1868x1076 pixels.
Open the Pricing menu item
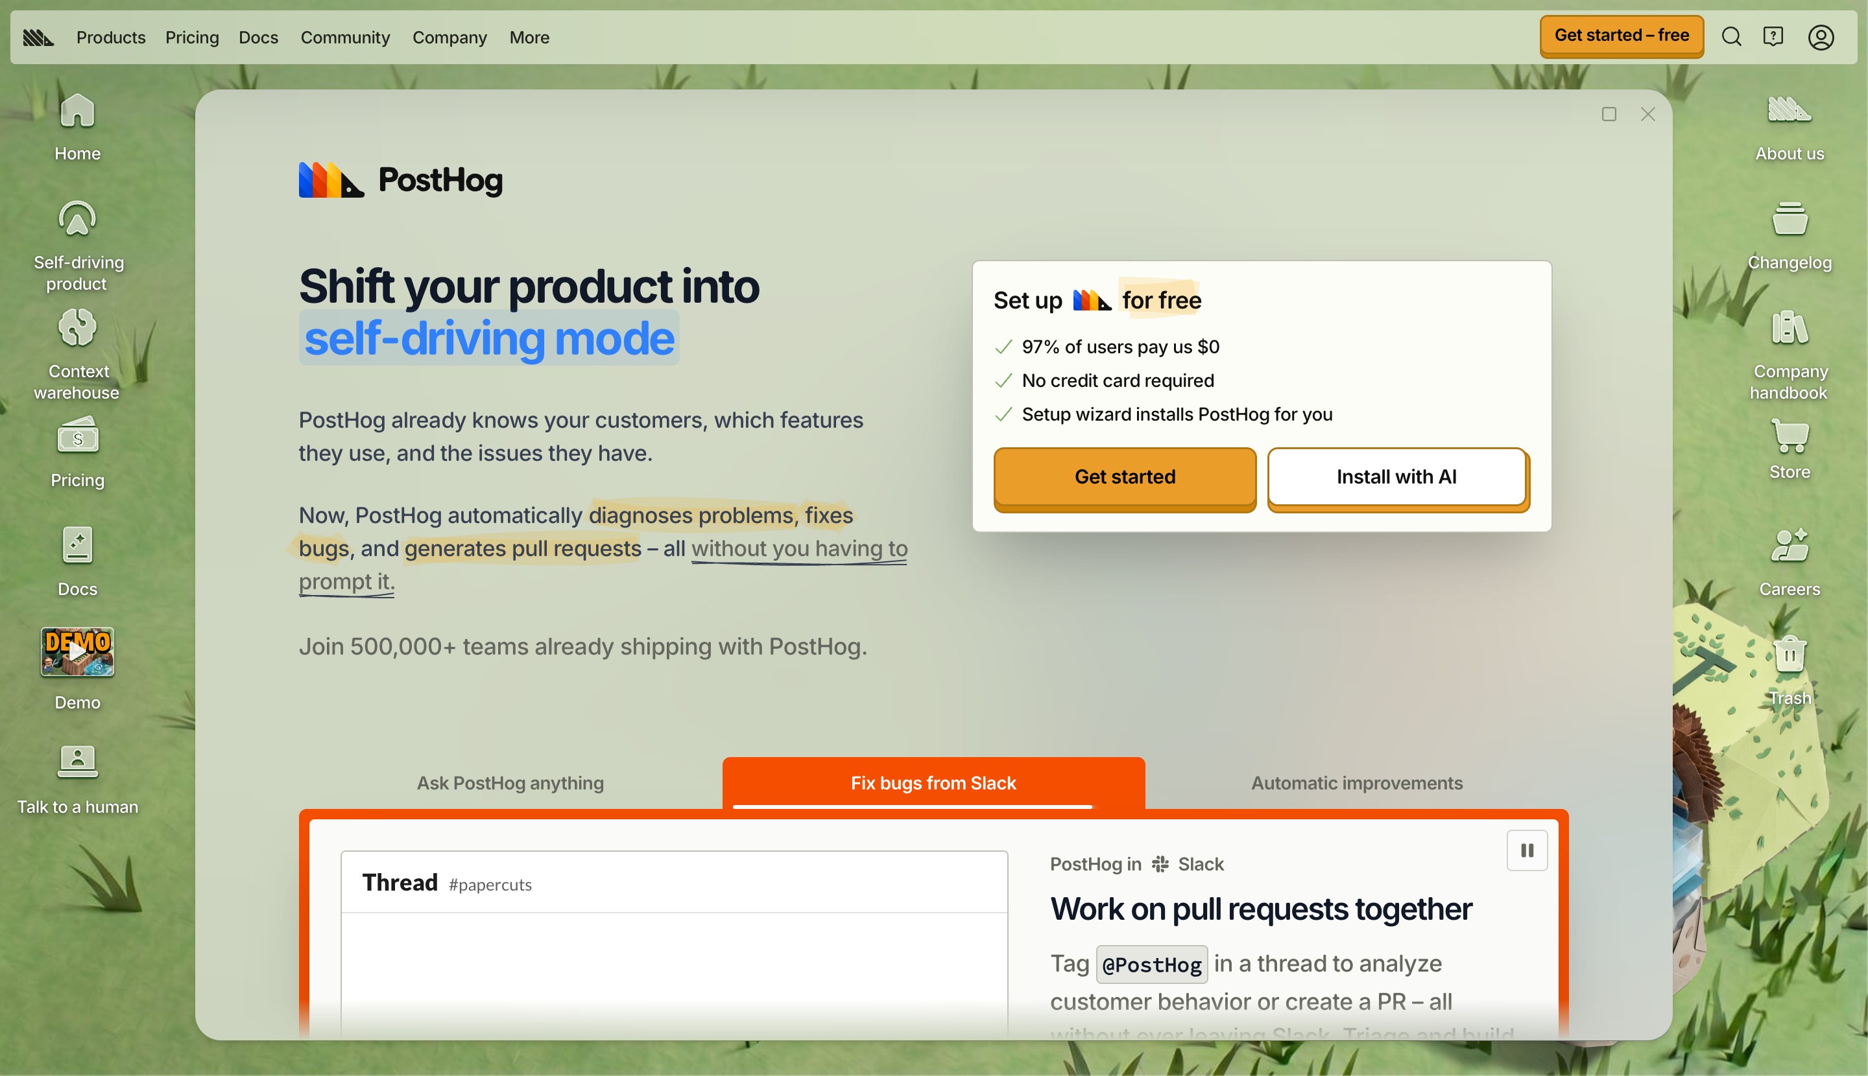pos(192,37)
